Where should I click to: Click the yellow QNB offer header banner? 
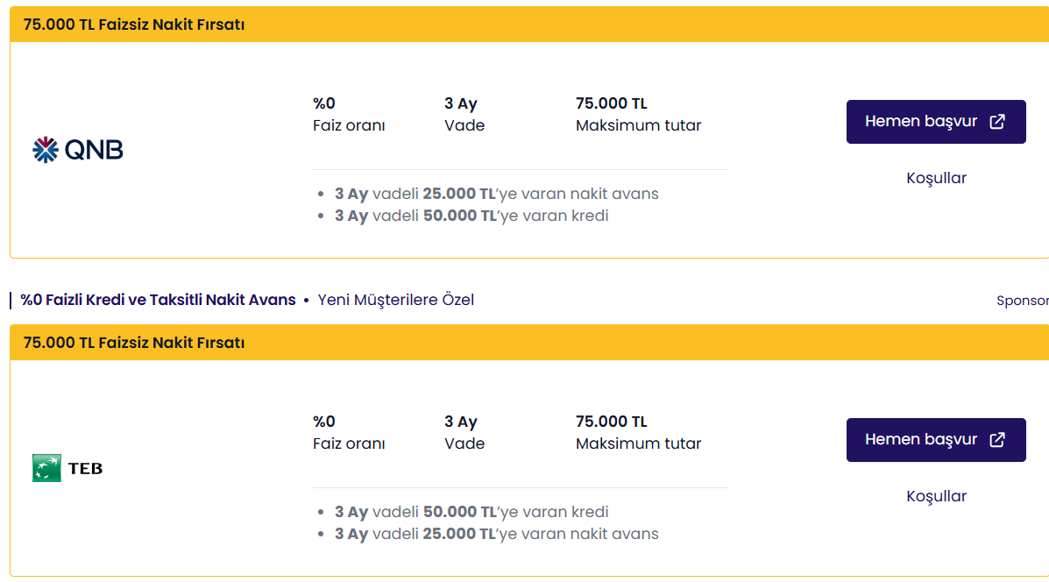pyautogui.click(x=526, y=24)
